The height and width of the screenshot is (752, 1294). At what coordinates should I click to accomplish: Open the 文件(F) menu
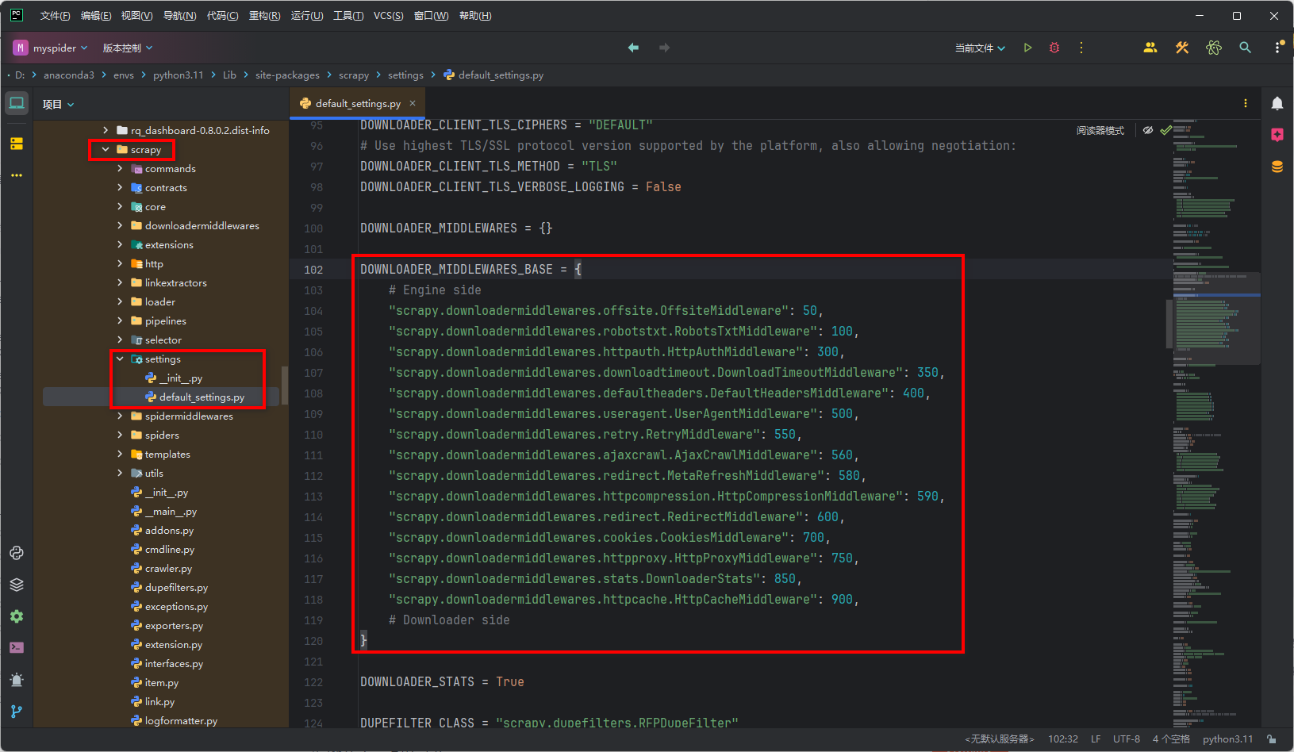(54, 15)
